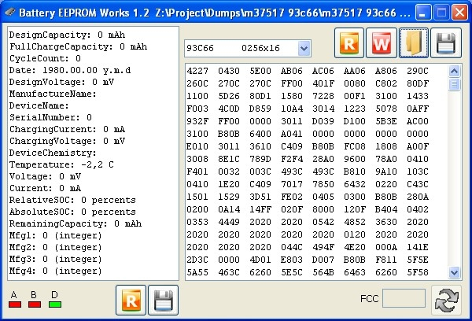
Task: Click hex word 5D26 in the dump
Action: (229, 96)
